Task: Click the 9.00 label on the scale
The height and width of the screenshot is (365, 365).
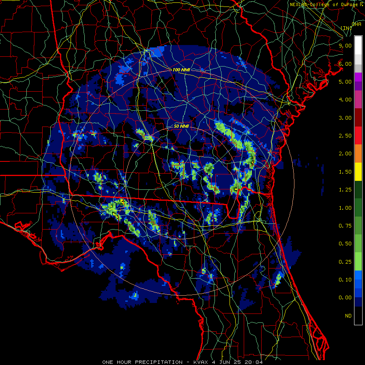Action: pyautogui.click(x=345, y=45)
